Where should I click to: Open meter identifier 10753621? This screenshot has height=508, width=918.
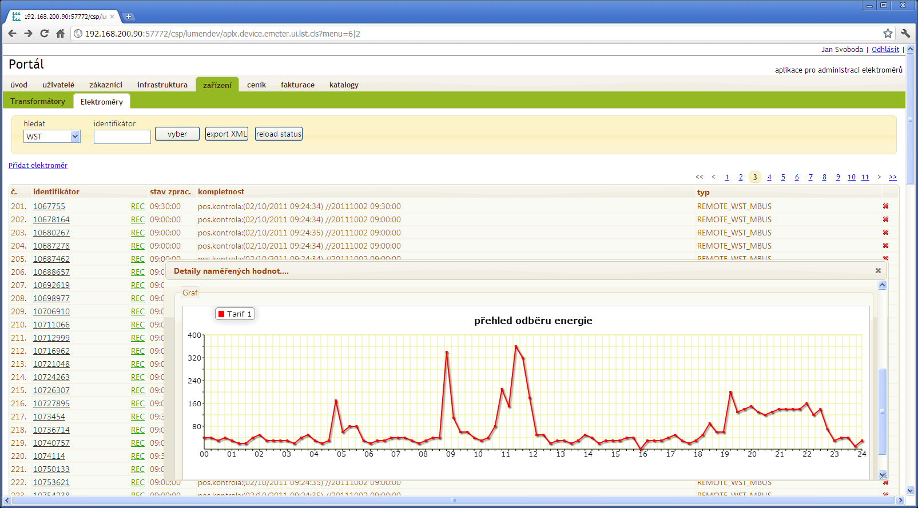click(x=51, y=482)
